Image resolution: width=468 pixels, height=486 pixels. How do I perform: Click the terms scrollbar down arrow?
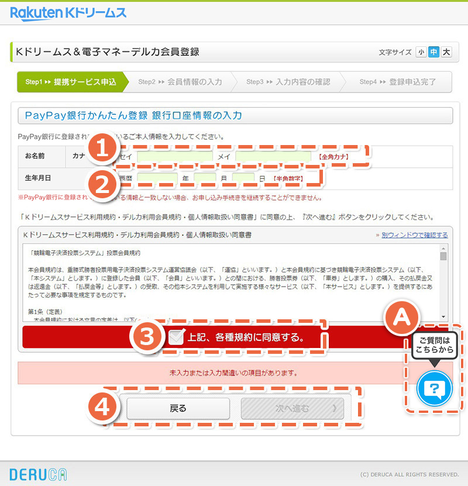click(x=443, y=317)
